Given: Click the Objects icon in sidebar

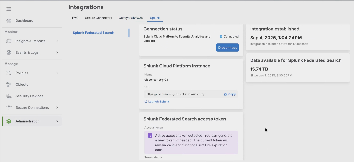Looking at the screenshot, I should pyautogui.click(x=9, y=84).
